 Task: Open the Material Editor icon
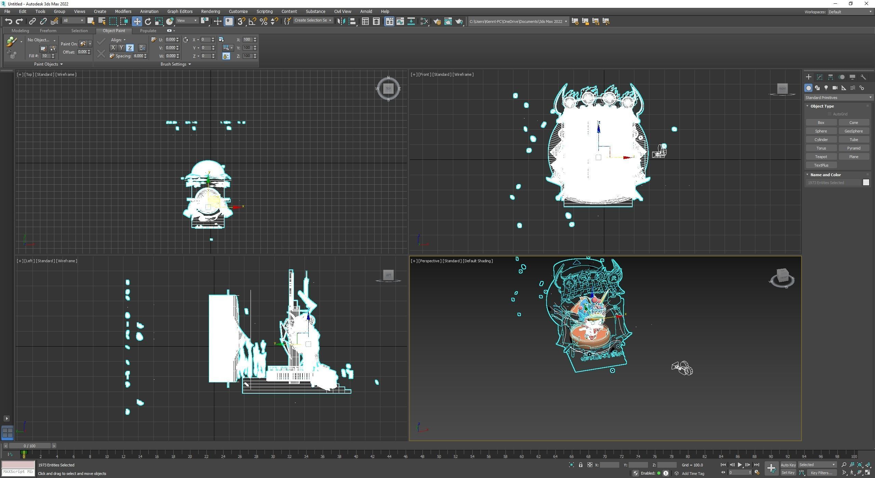pyautogui.click(x=424, y=21)
